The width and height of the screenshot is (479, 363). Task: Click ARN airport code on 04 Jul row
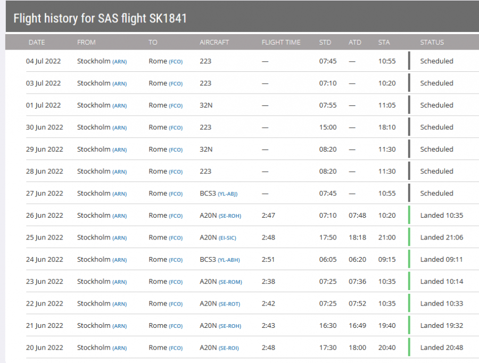coord(119,62)
